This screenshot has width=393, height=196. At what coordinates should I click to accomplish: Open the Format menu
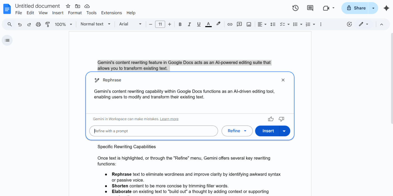pos(75,13)
